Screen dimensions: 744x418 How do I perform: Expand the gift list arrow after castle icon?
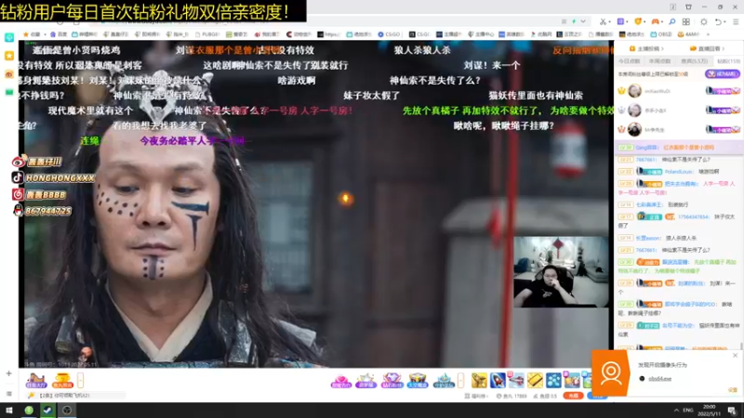coord(460,380)
